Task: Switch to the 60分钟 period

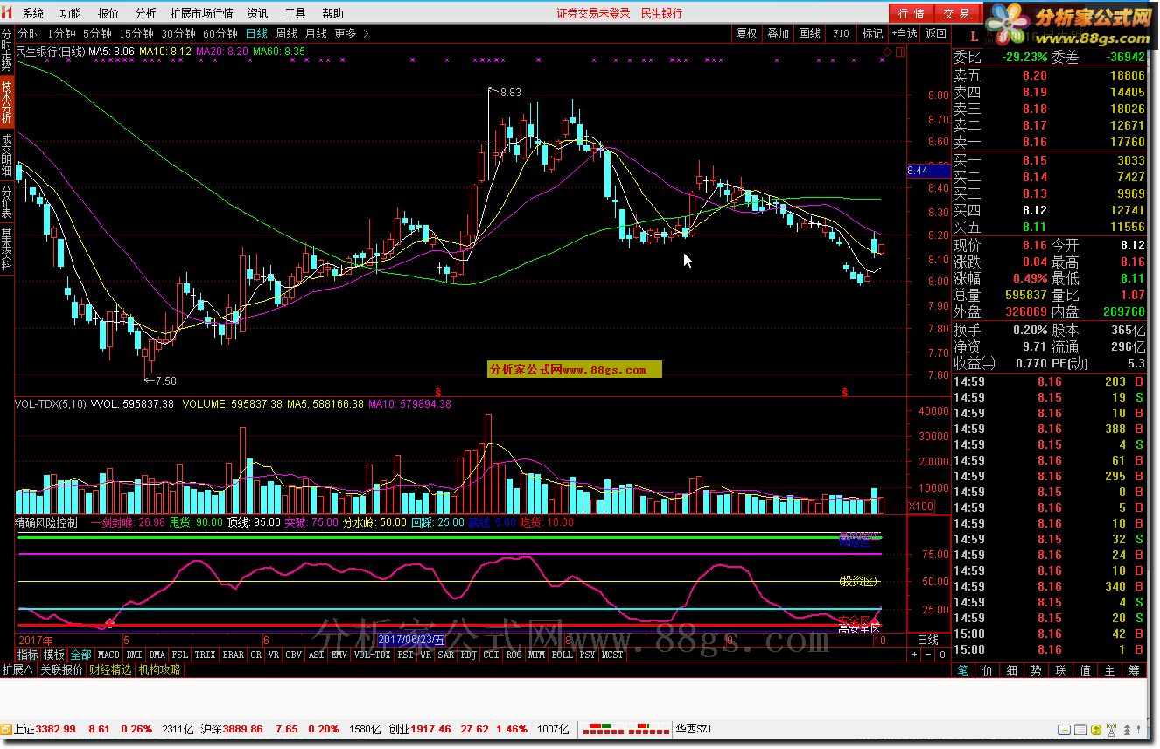Action: 220,33
